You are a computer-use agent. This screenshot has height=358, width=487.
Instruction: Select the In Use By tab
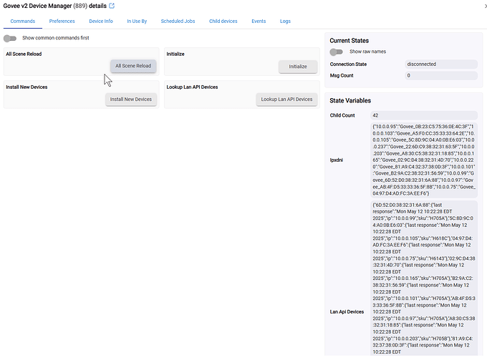pos(137,21)
